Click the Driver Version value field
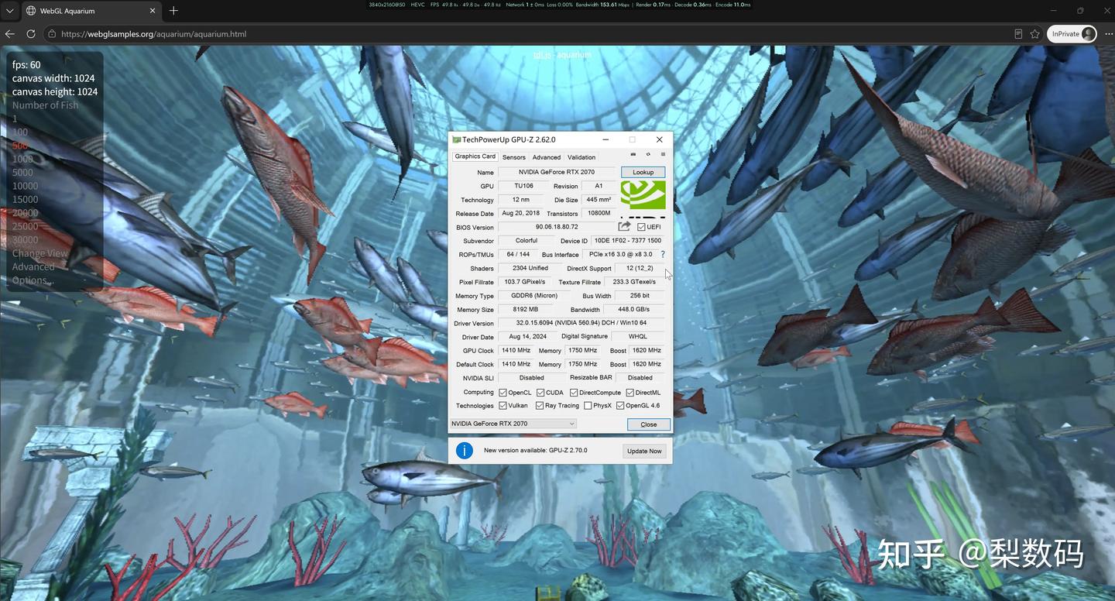 581,323
